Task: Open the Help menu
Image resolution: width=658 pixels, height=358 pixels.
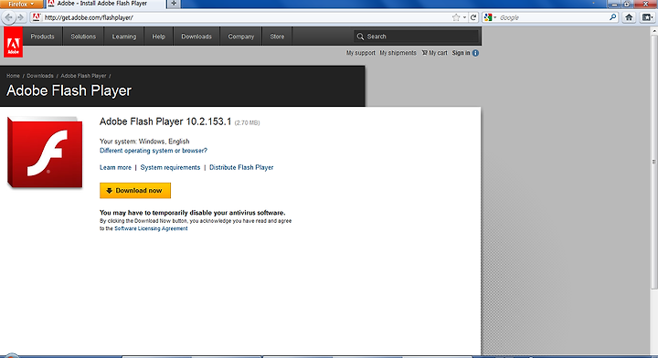Action: tap(159, 37)
